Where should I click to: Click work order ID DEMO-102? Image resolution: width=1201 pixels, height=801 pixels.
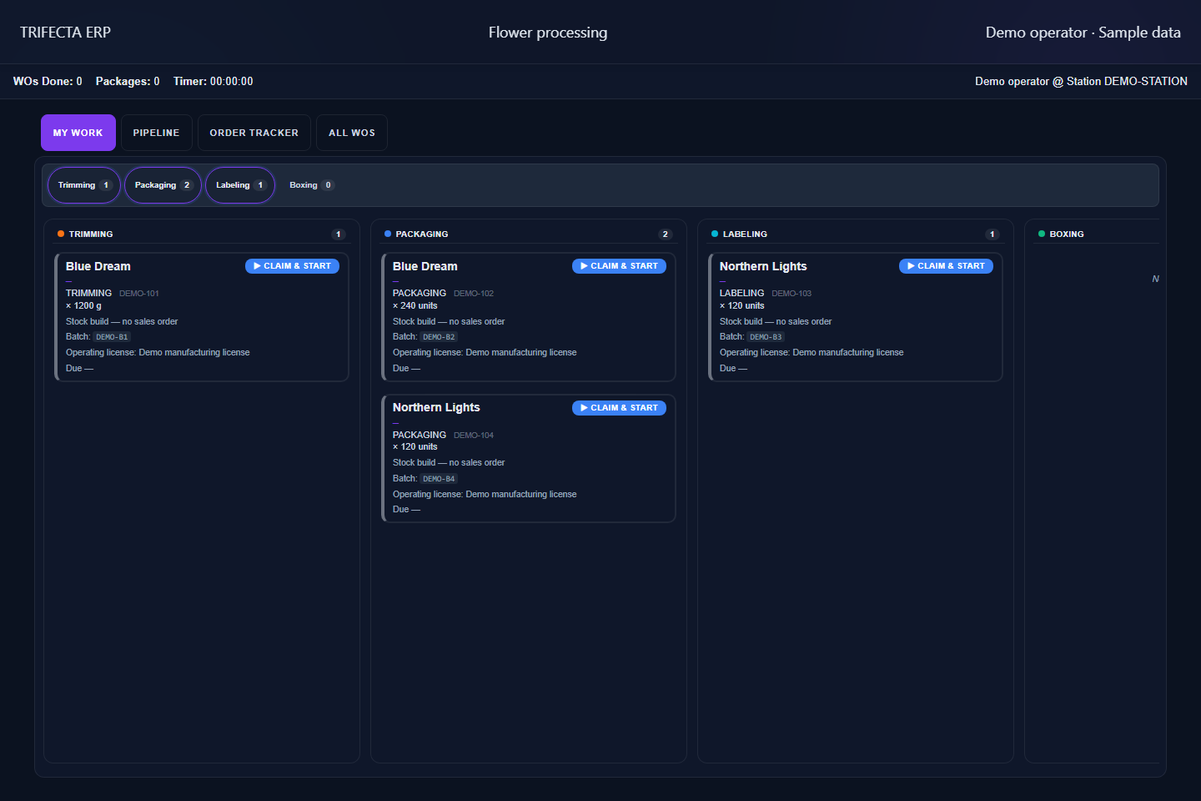pos(474,294)
